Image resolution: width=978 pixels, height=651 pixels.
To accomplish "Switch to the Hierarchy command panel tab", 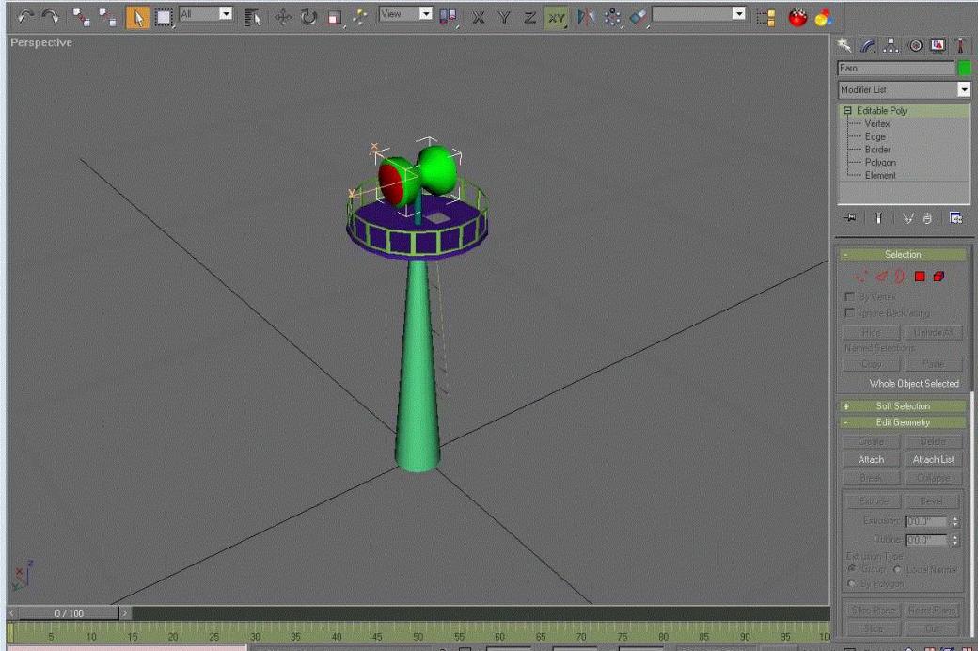I will tap(891, 45).
